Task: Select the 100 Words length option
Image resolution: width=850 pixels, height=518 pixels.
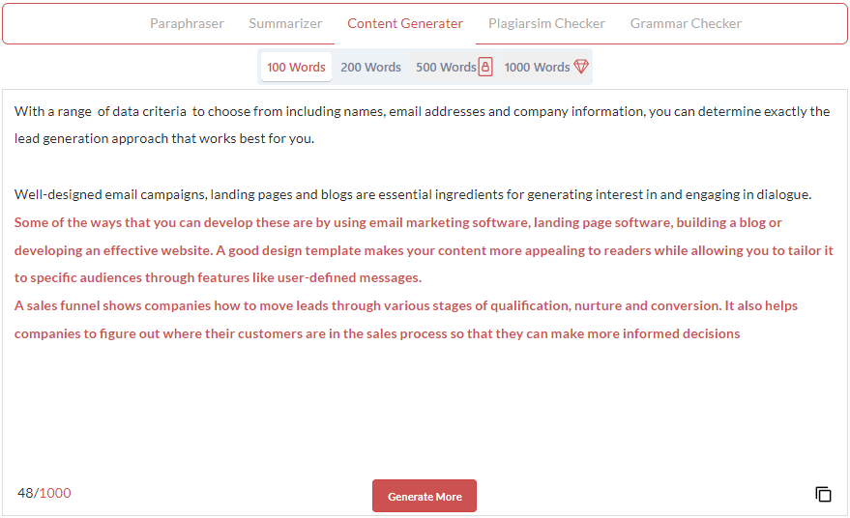Action: click(296, 68)
